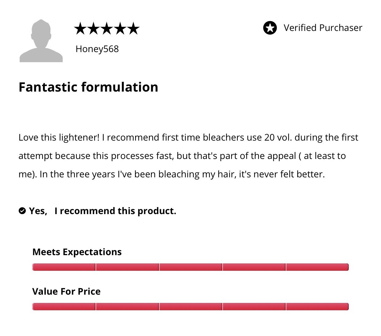The image size is (381, 336).
Task: Click fourth segment of Value For Price bar
Action: tap(254, 307)
